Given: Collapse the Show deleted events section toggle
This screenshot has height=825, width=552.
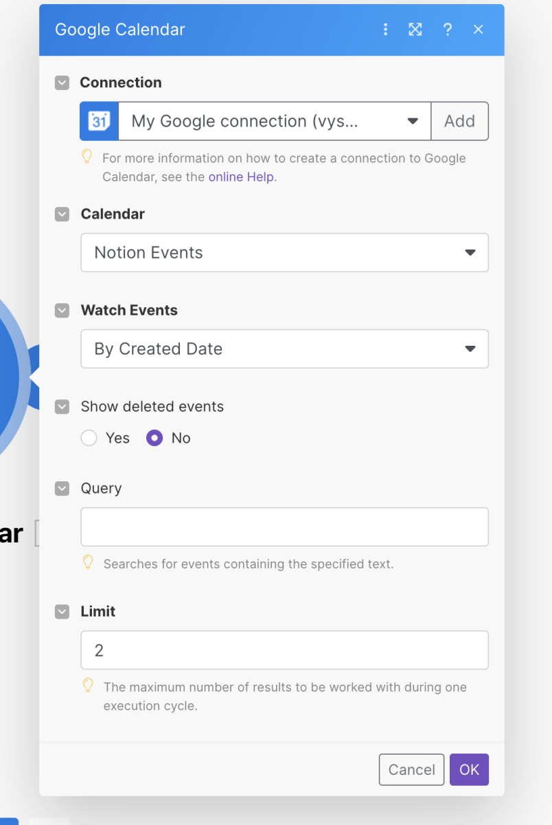Looking at the screenshot, I should pos(62,407).
